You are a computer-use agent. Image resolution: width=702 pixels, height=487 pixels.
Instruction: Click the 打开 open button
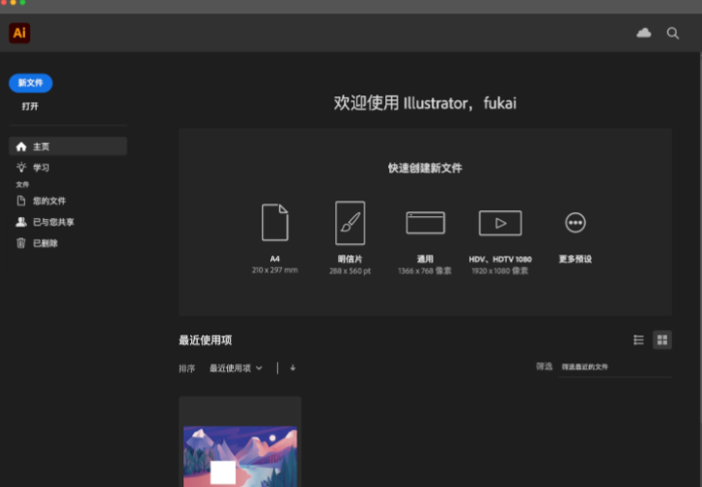[30, 106]
